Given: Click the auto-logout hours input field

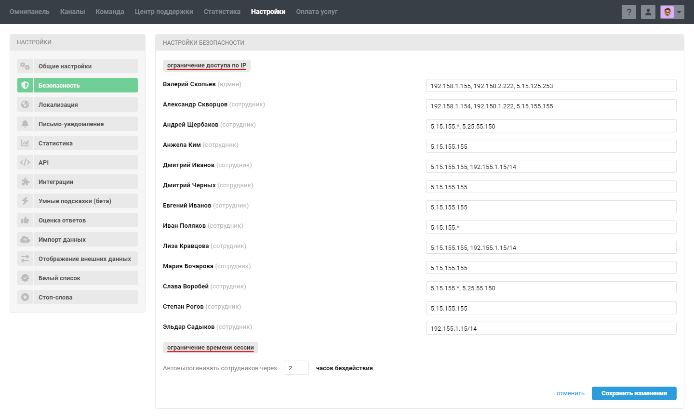Looking at the screenshot, I should 296,368.
